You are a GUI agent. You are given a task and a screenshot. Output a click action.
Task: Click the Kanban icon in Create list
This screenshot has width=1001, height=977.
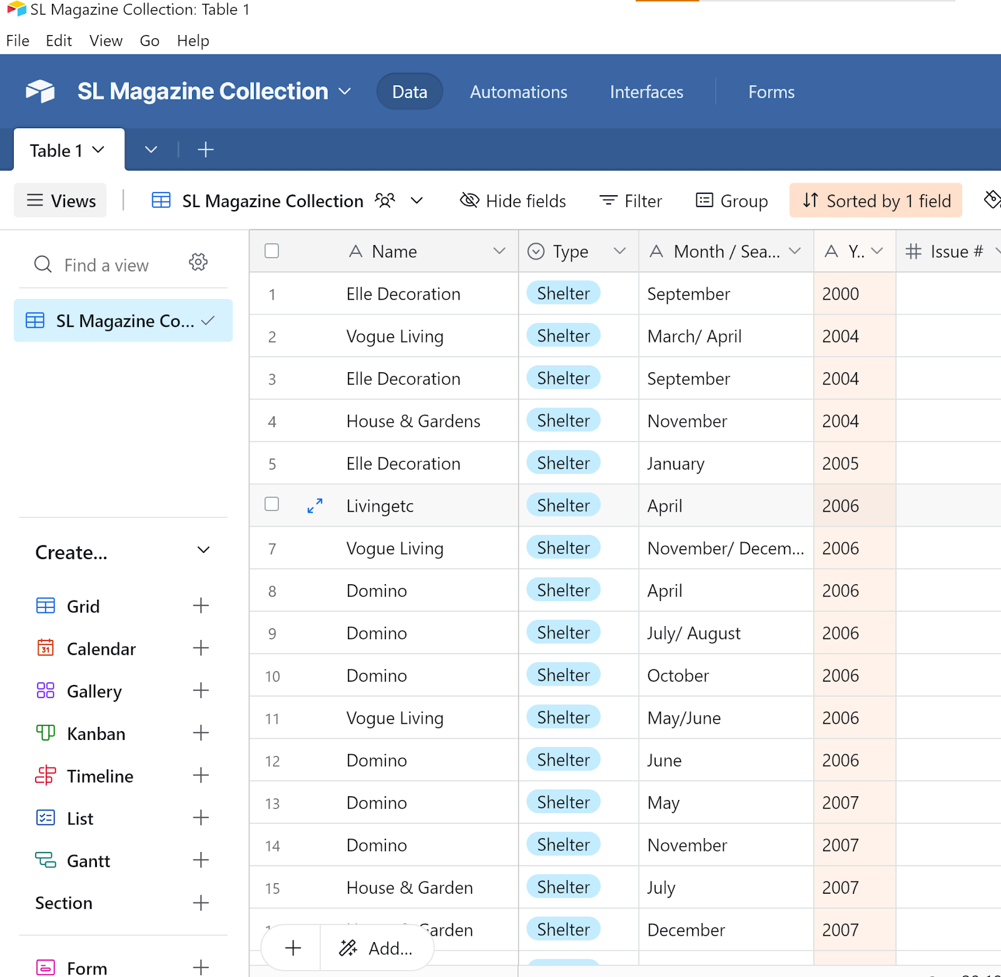pyautogui.click(x=46, y=732)
